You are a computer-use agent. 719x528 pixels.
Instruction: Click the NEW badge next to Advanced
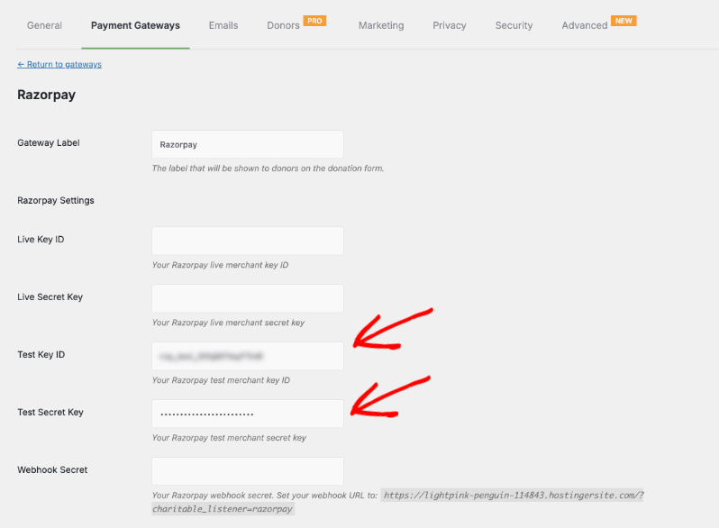point(623,21)
